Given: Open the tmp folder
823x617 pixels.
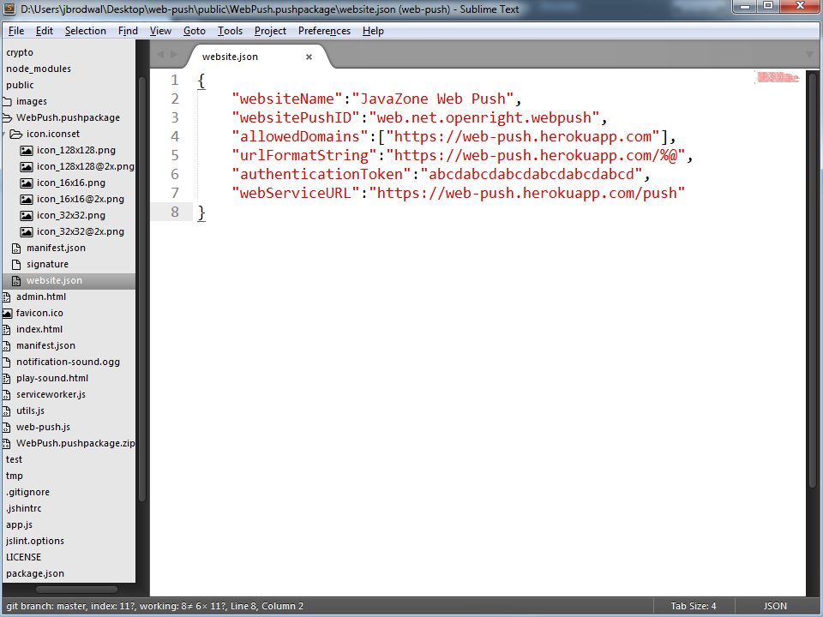Looking at the screenshot, I should point(15,476).
